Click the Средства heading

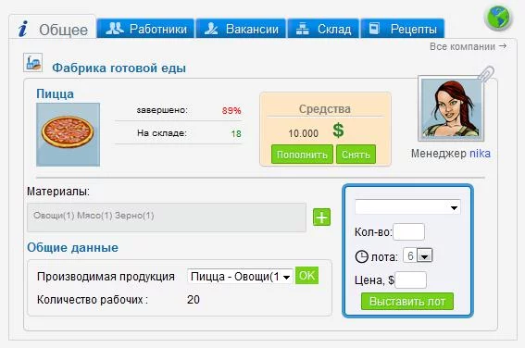pos(325,109)
